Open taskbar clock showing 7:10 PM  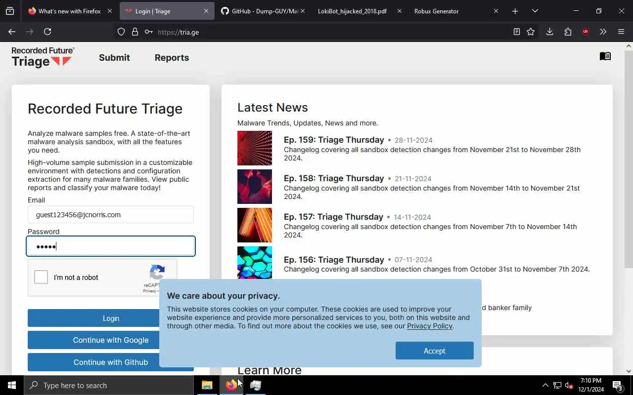tap(591, 385)
